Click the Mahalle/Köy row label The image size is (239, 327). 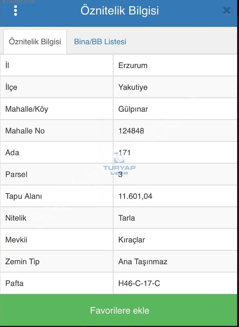pyautogui.click(x=27, y=109)
